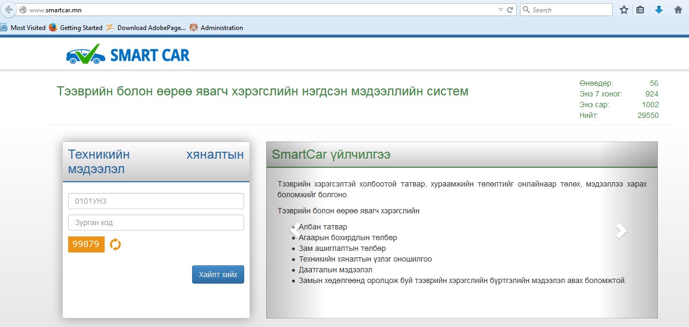The width and height of the screenshot is (689, 327).
Task: Click the magnifier icon in Search box
Action: [x=526, y=10]
